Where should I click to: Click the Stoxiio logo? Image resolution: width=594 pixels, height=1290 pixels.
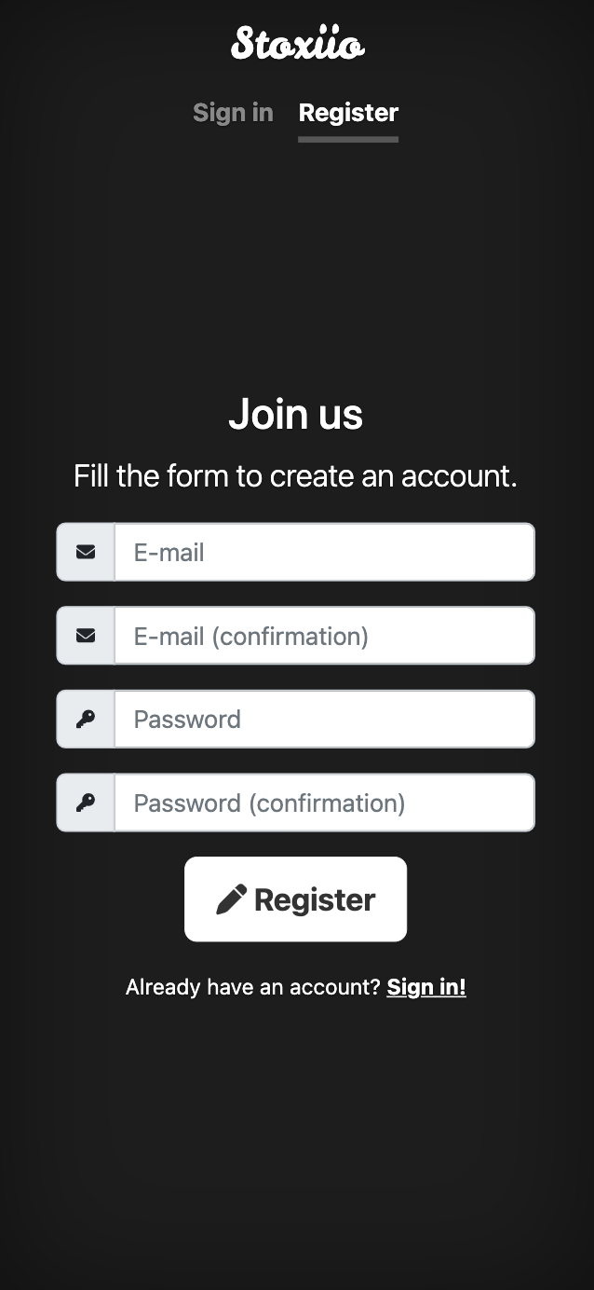click(297, 44)
